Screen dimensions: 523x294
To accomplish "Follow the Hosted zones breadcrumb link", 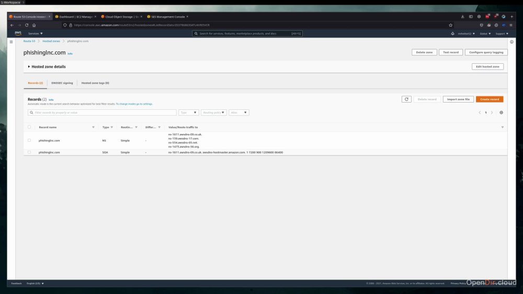I will 51,41.
